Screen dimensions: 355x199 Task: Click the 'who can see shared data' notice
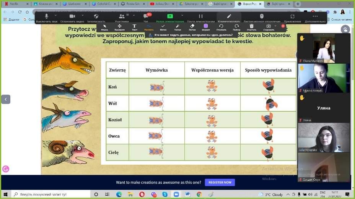(x=191, y=35)
